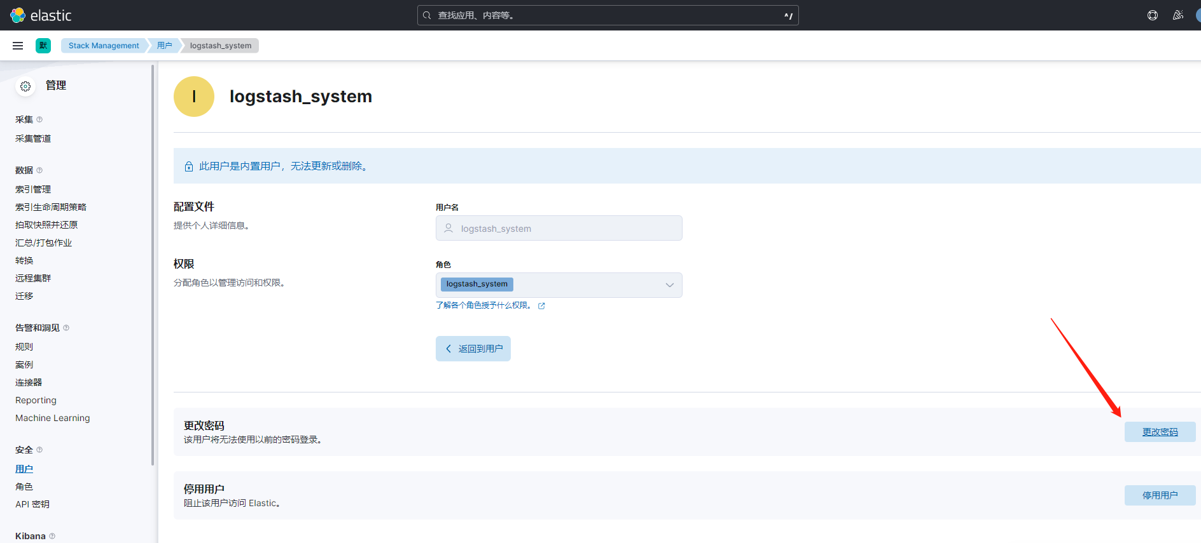Open 采集管道 in sidebar

tap(33, 138)
